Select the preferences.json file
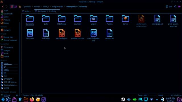Screen dimensions: 182x102 78,34
